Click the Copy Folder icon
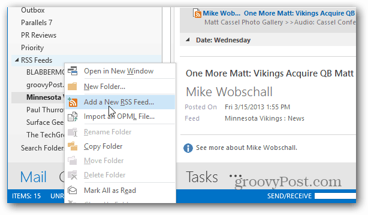The width and height of the screenshot is (368, 215). click(73, 146)
